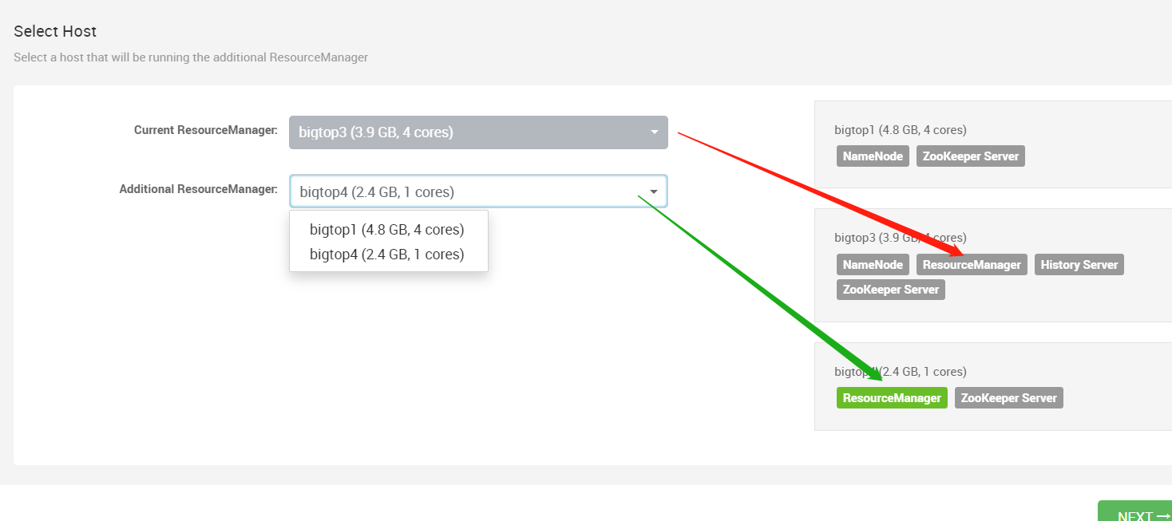
Task: Click the Select Host heading
Action: [55, 32]
